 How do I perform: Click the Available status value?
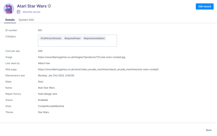(43, 100)
